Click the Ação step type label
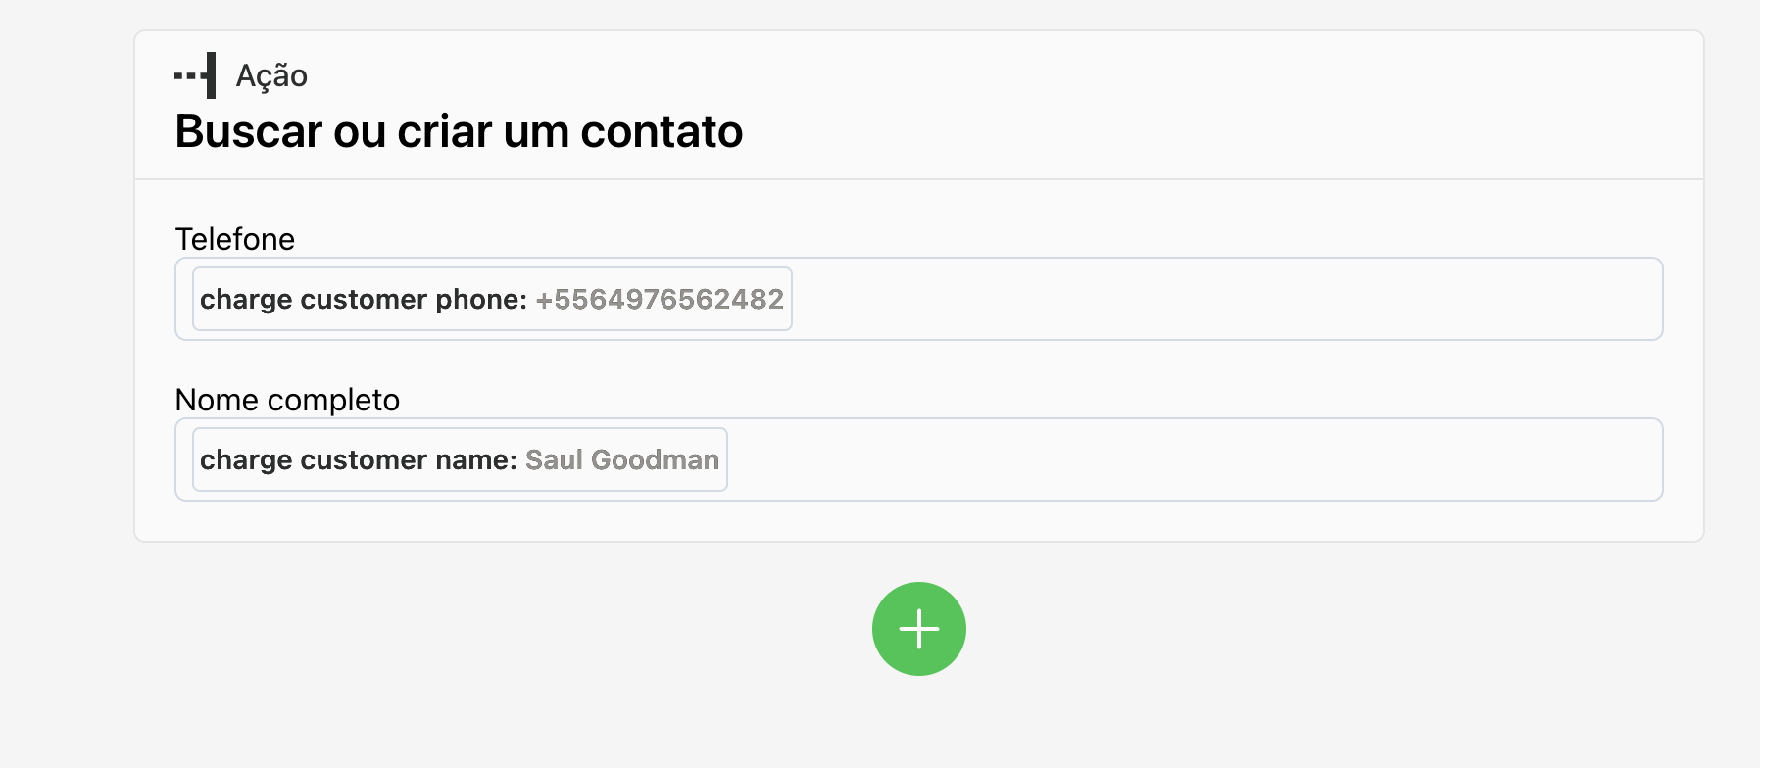Image resolution: width=1768 pixels, height=768 pixels. coord(271,75)
